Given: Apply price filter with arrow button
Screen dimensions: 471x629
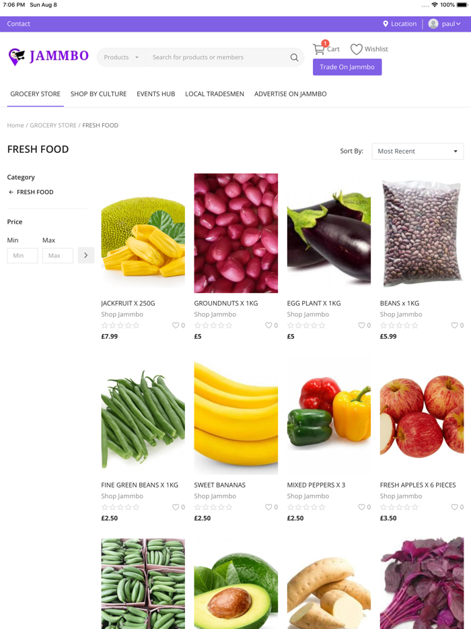Looking at the screenshot, I should click(x=85, y=255).
